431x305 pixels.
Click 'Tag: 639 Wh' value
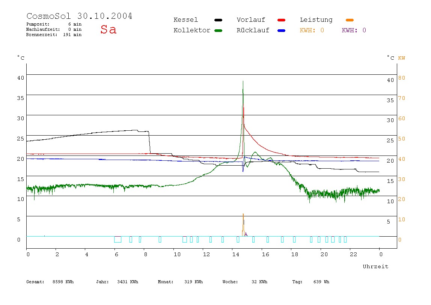point(310,282)
